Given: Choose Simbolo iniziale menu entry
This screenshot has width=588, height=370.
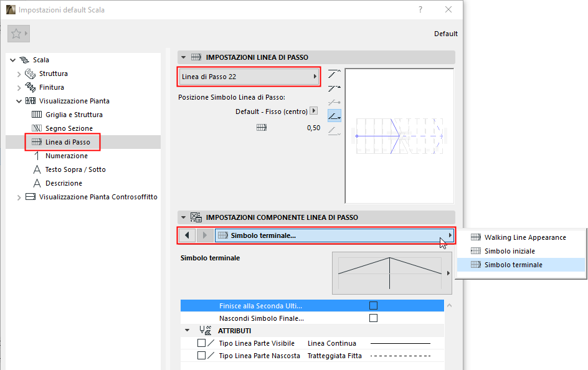Looking at the screenshot, I should (x=521, y=251).
